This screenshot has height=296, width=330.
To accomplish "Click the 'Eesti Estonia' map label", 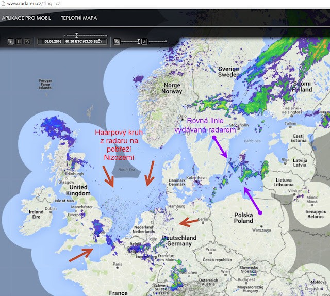I will [298, 138].
